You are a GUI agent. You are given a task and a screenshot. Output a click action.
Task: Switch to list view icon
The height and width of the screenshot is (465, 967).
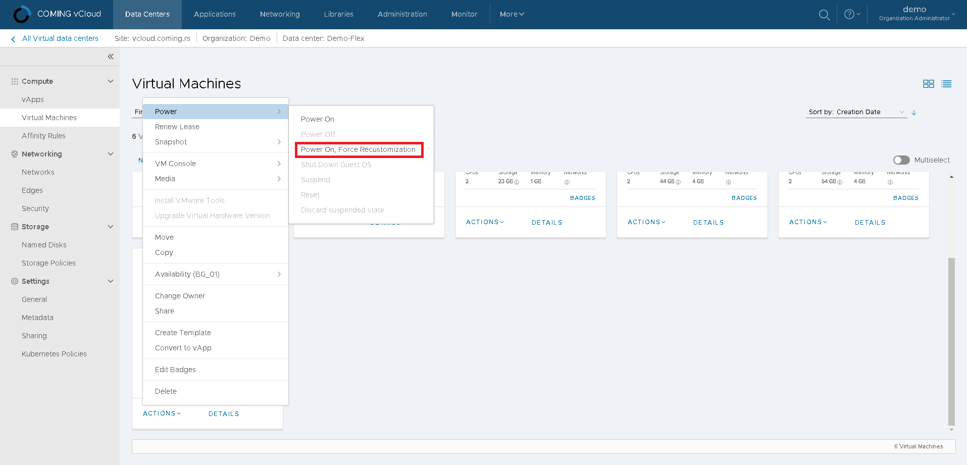(x=946, y=84)
